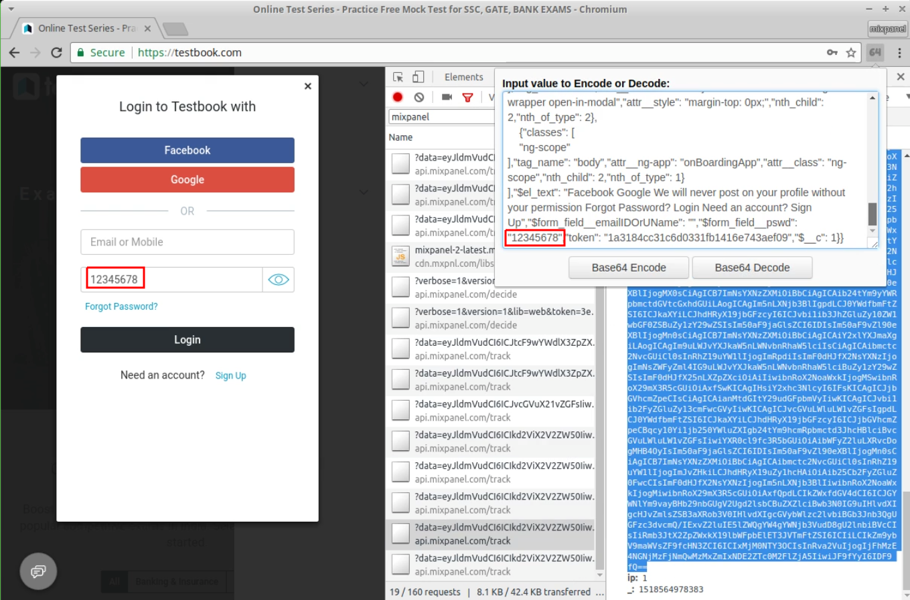The width and height of the screenshot is (910, 600).
Task: Stop recording the network log
Action: (x=398, y=97)
